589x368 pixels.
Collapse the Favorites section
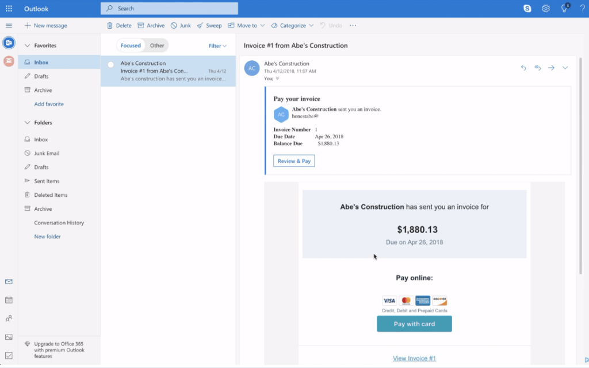tap(27, 45)
